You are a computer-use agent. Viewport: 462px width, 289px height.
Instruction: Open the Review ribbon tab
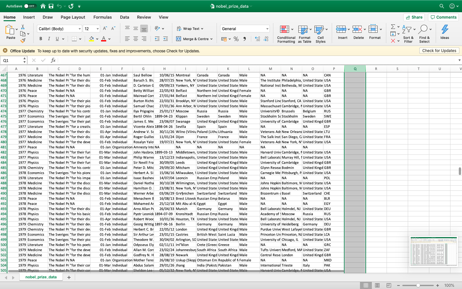[144, 17]
